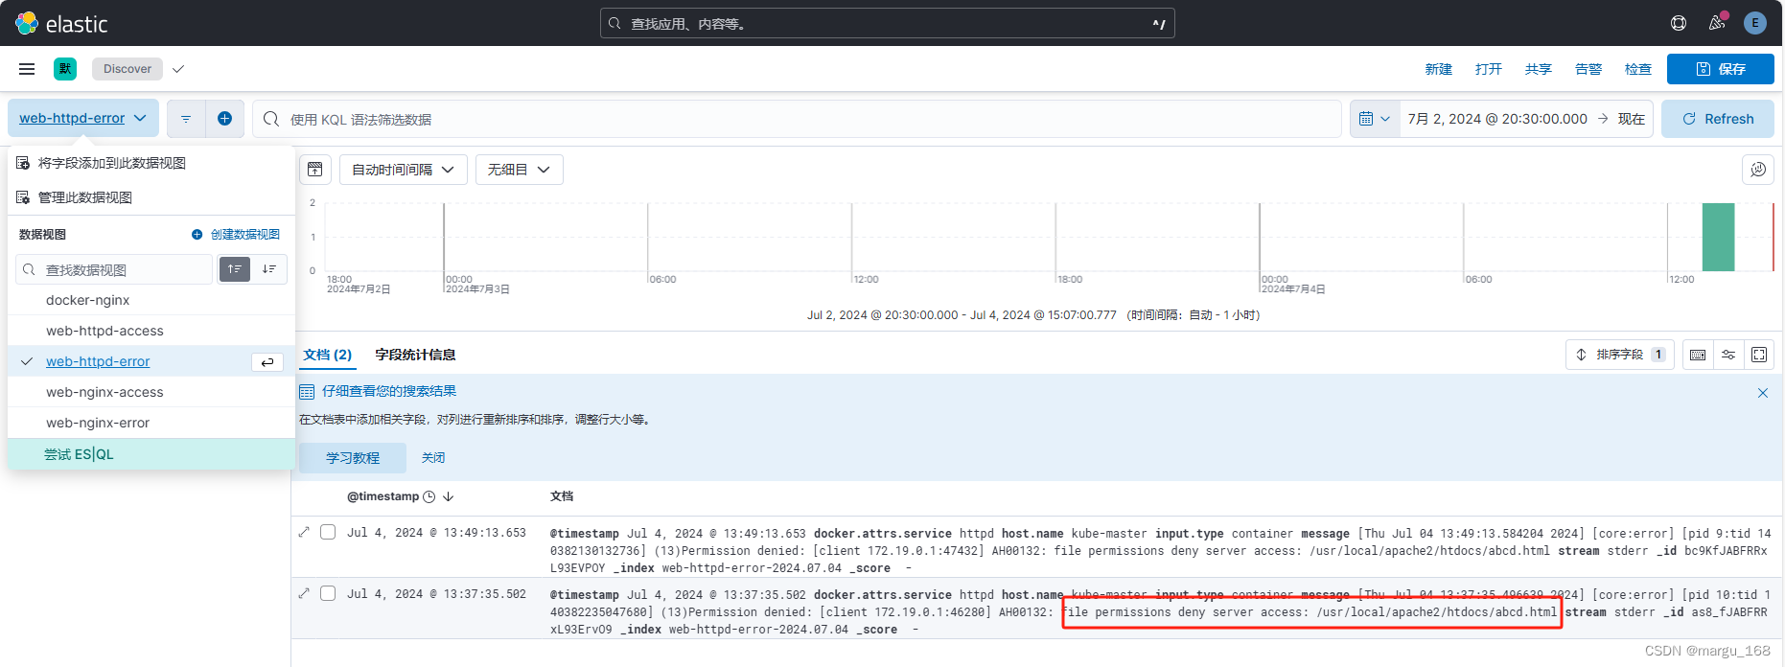Select the 13:49:13.653 row checkbox
Viewport: 1785px width, 667px height.
tap(328, 532)
